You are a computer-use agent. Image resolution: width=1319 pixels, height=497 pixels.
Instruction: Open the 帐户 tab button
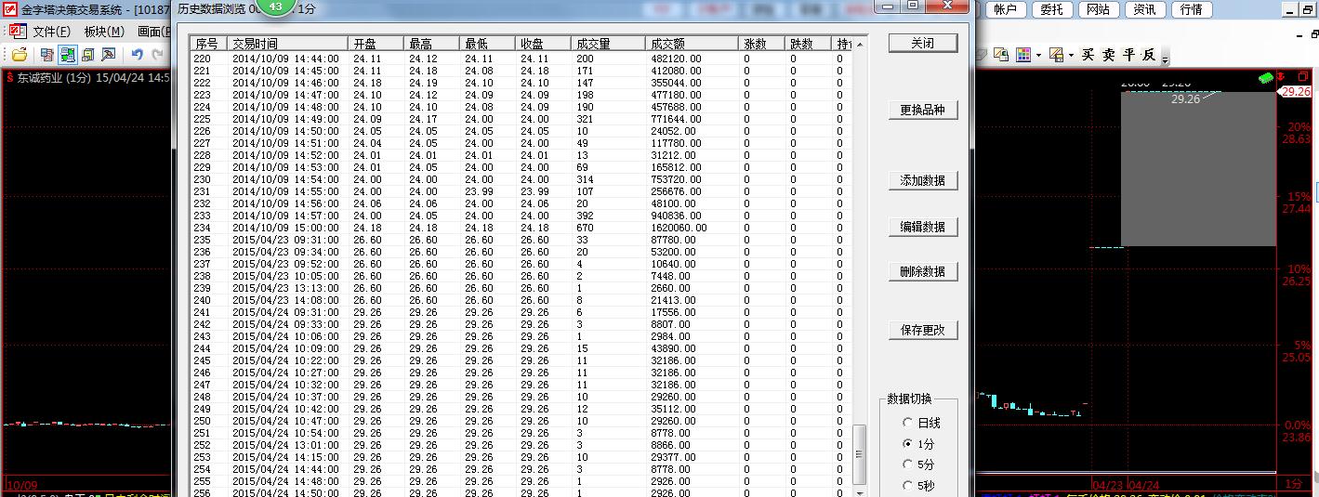click(x=1005, y=9)
